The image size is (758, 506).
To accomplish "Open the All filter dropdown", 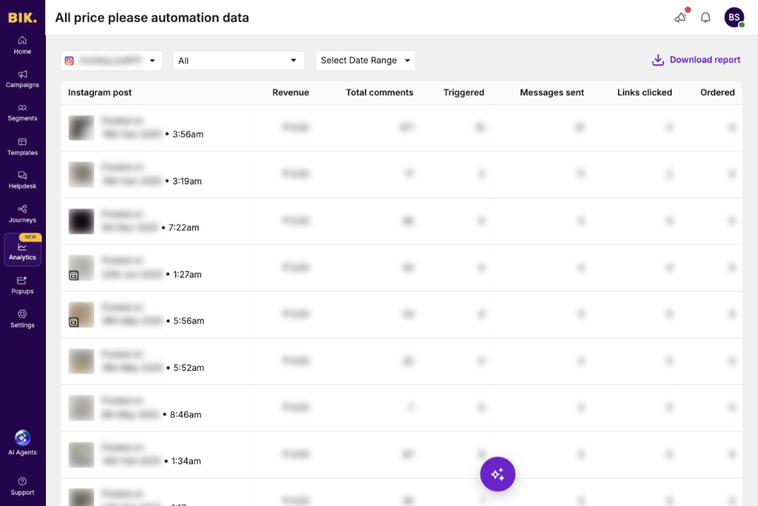I will tap(239, 60).
